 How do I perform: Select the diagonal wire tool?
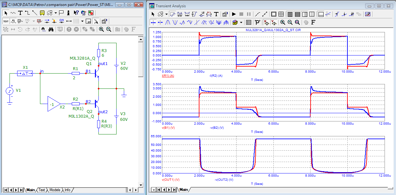(35, 13)
